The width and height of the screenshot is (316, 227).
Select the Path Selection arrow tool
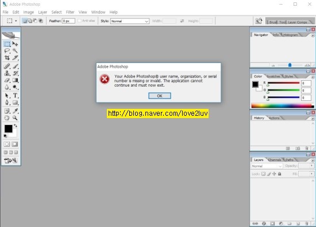pos(7,96)
